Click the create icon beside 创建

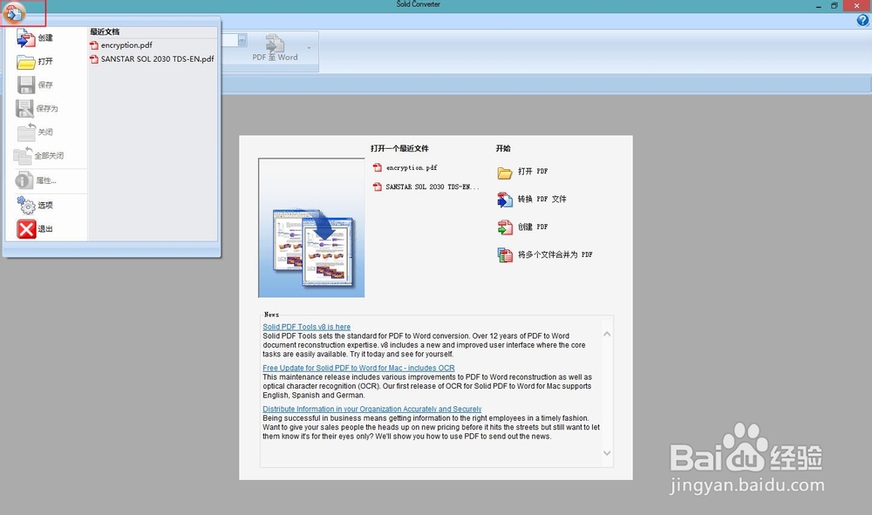25,37
